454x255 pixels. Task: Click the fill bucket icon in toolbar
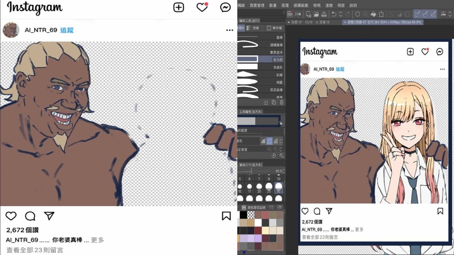click(373, 14)
